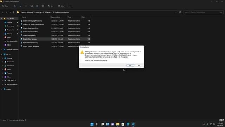Go forward with the Forward arrow
The height and width of the screenshot is (127, 225).
pos(6,12)
